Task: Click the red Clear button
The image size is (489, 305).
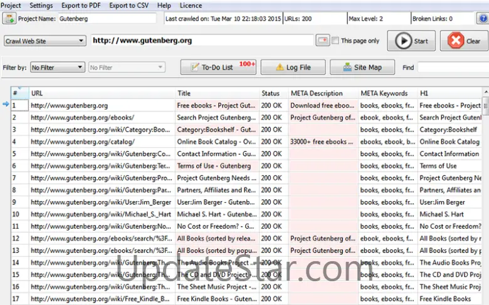Action: pos(464,41)
